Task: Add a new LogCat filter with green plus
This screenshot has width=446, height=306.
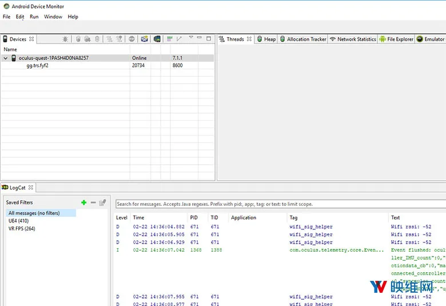Action: point(83,202)
